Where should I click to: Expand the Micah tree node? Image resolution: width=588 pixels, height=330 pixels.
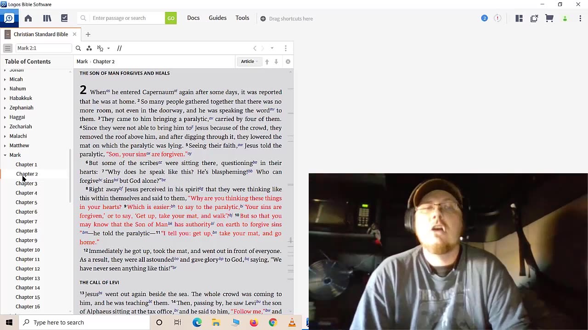tap(5, 79)
